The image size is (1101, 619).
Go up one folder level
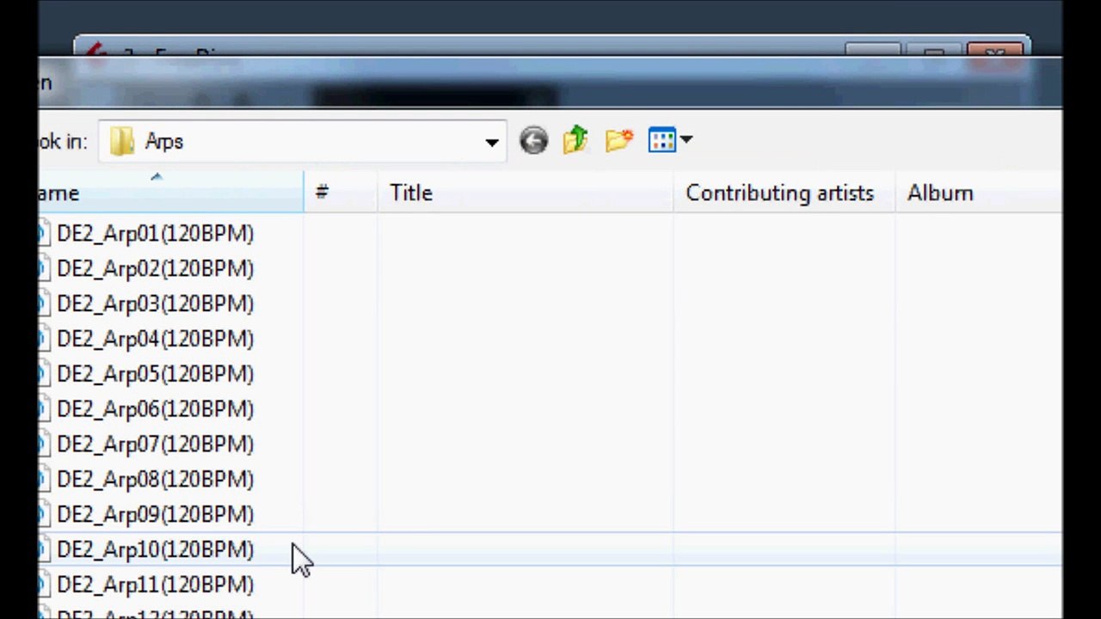[x=575, y=140]
